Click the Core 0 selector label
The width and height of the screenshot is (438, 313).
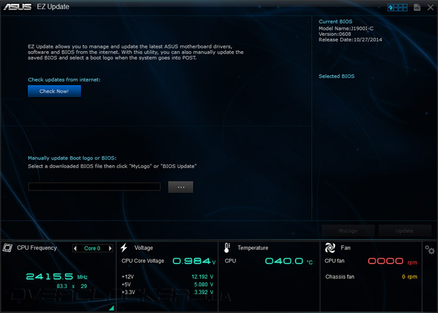tap(92, 248)
